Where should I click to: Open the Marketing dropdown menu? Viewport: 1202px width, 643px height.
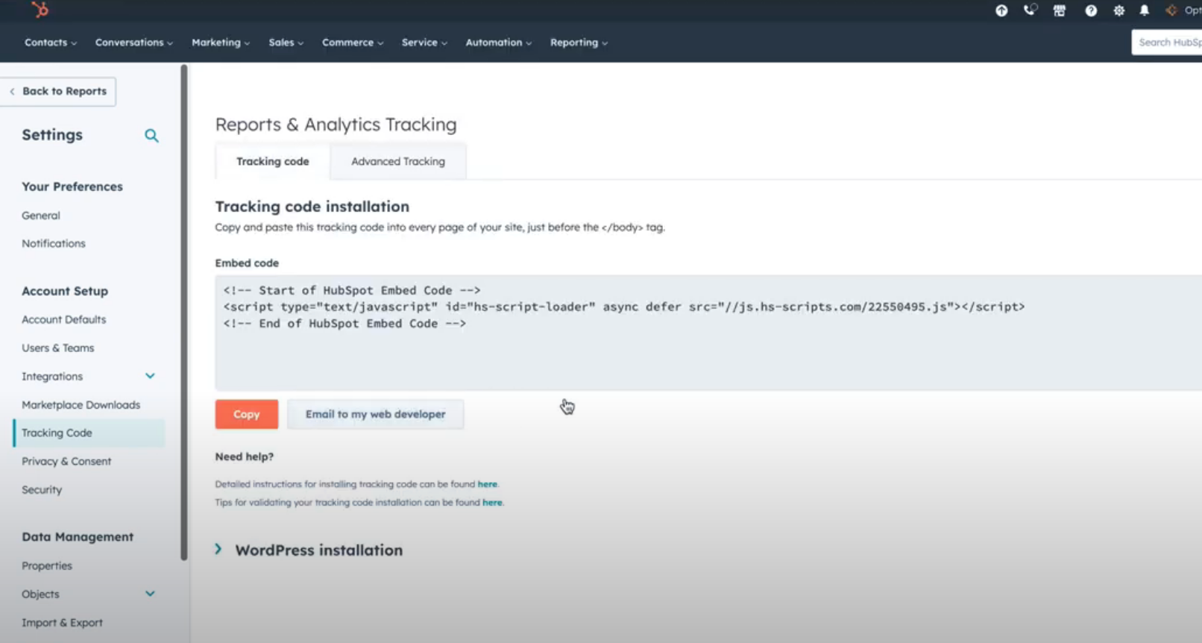pos(221,43)
